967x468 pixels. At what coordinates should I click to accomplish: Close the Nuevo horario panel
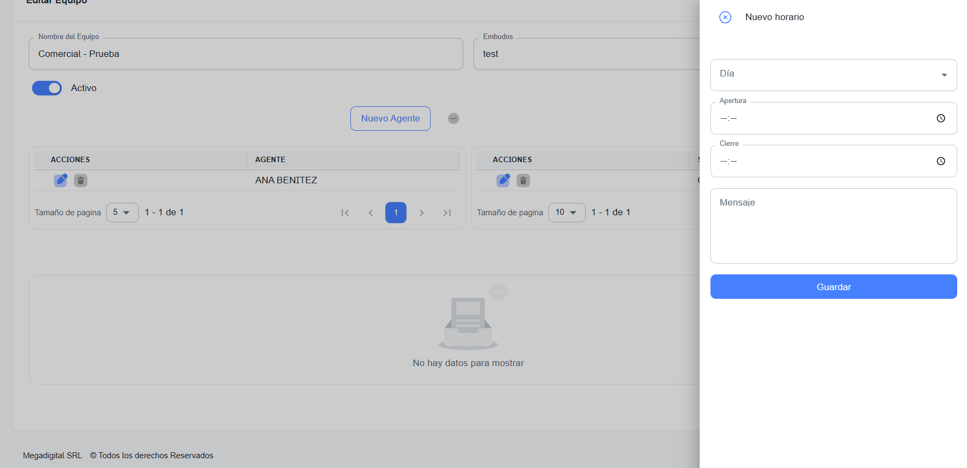point(725,17)
